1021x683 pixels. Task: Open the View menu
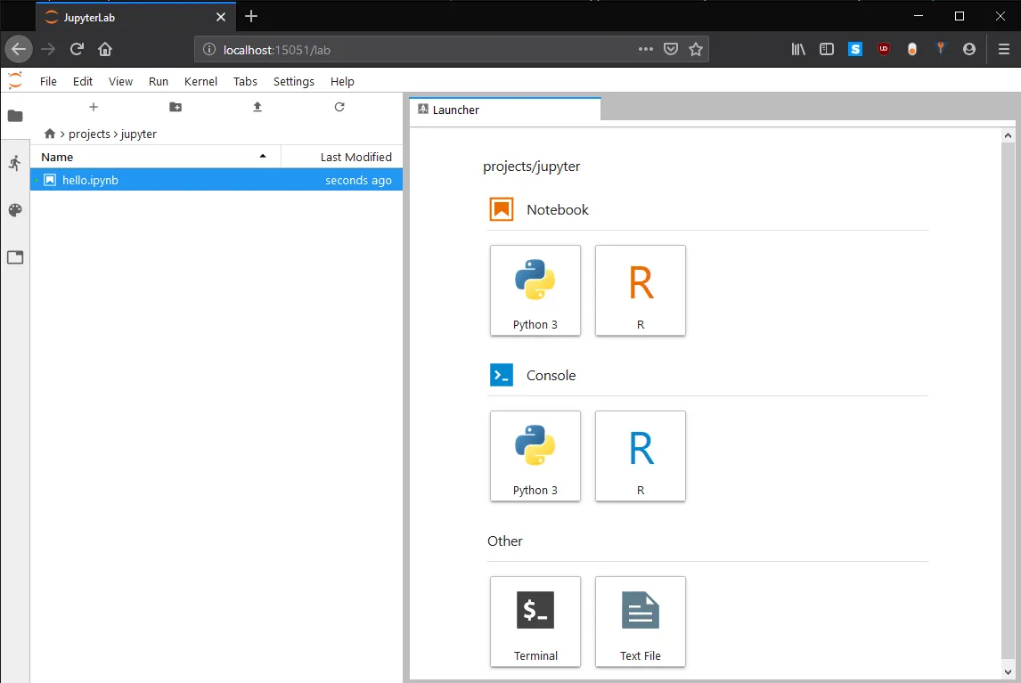point(120,81)
